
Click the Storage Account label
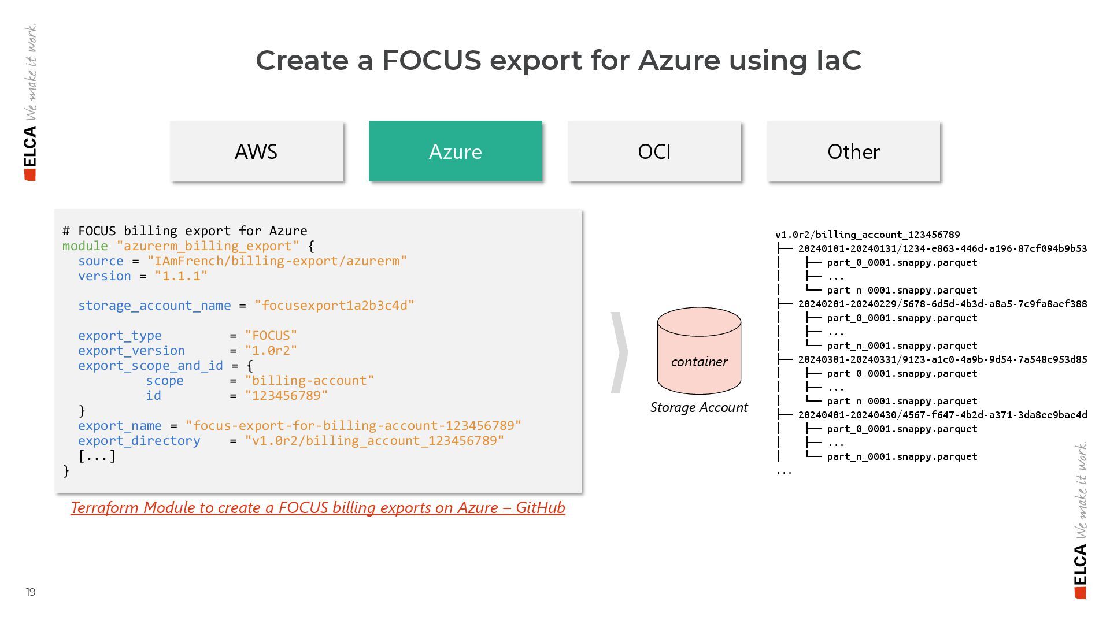pos(698,407)
